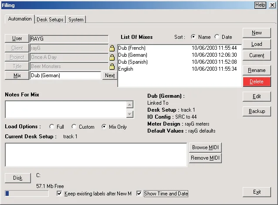Click the red Delete button
Image resolution: width=278 pixels, height=205 pixels.
click(257, 82)
